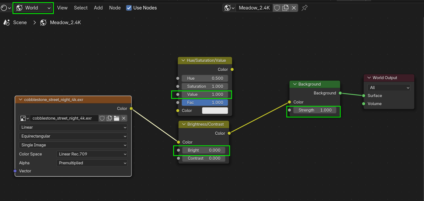Duplicate the environment image datablock
Viewport: 424px width, 201px height.
pyautogui.click(x=109, y=118)
